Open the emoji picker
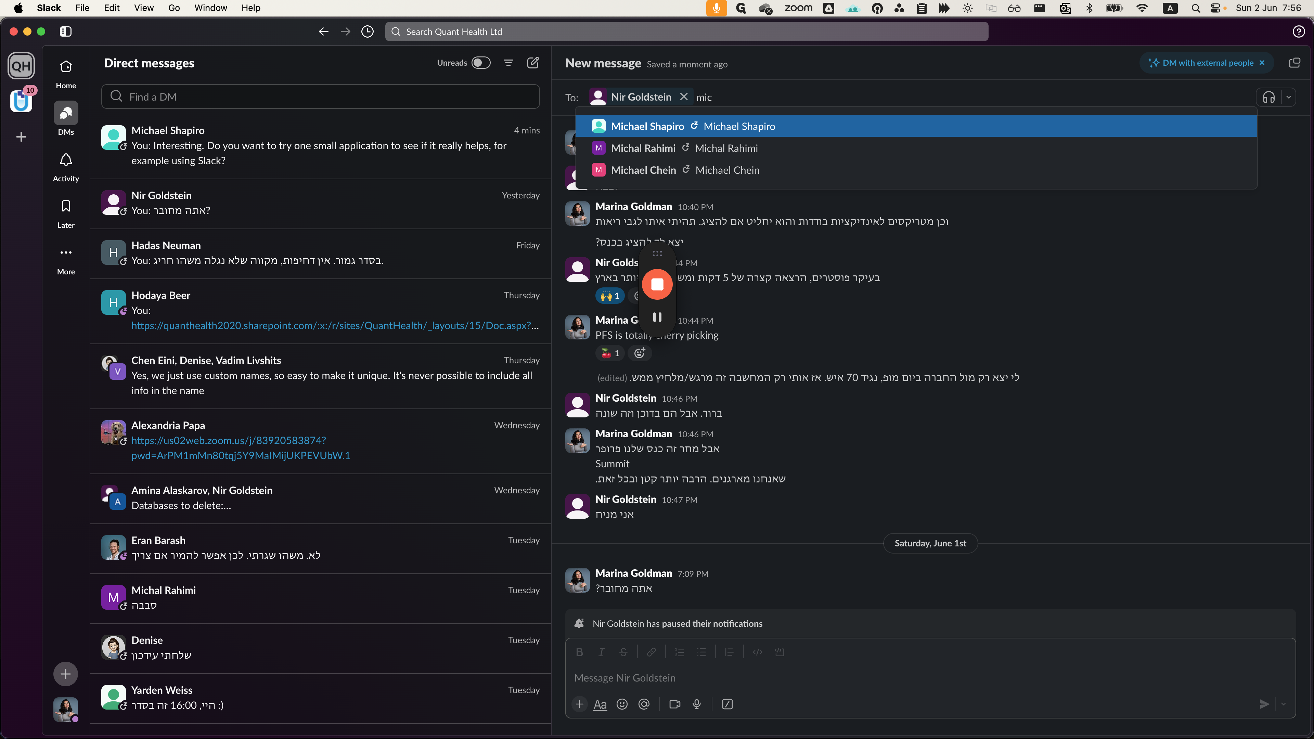Screen dimensions: 1314x739 tap(622, 704)
